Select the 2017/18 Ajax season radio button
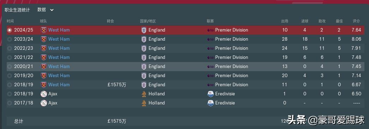The width and height of the screenshot is (369, 129). 10,103
